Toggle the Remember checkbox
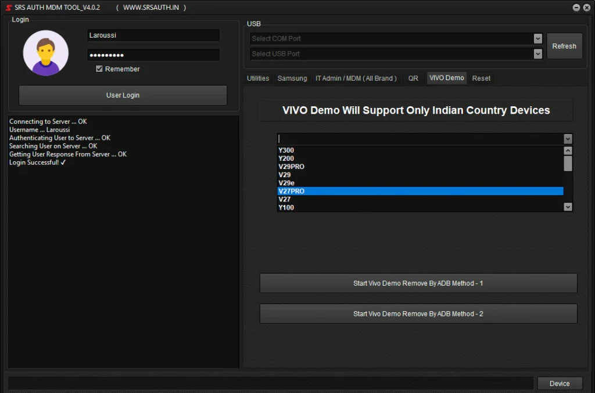Viewport: 595px width, 393px height. pyautogui.click(x=99, y=69)
